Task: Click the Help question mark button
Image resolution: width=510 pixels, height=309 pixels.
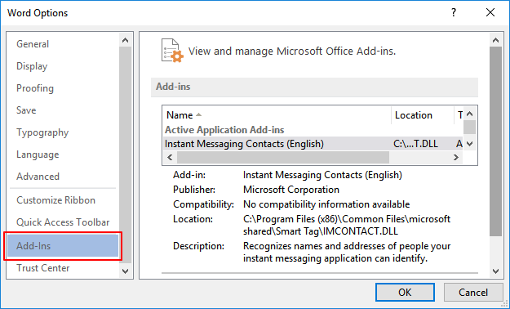Action: (454, 13)
